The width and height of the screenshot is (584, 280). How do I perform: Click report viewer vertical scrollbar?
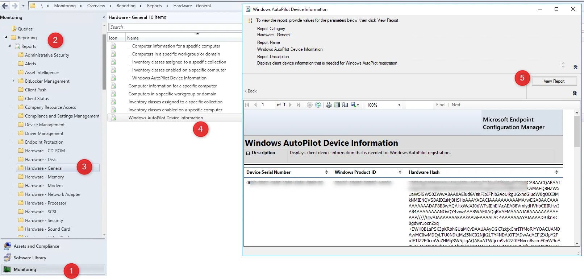[577, 131]
